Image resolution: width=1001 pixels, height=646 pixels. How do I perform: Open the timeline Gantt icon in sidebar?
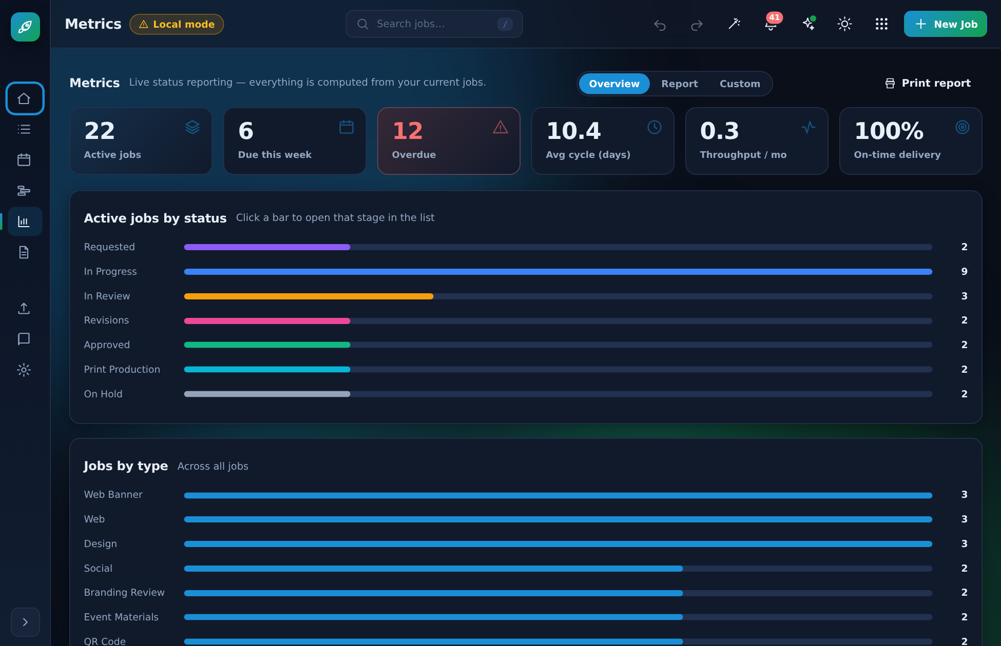point(24,191)
